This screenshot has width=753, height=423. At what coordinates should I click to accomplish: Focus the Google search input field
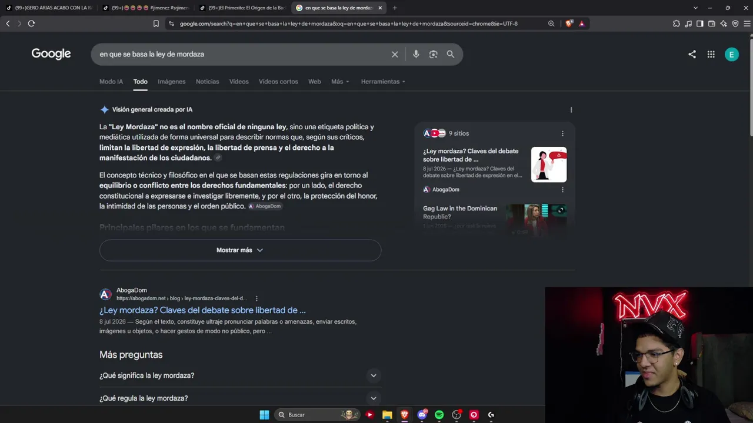click(241, 54)
